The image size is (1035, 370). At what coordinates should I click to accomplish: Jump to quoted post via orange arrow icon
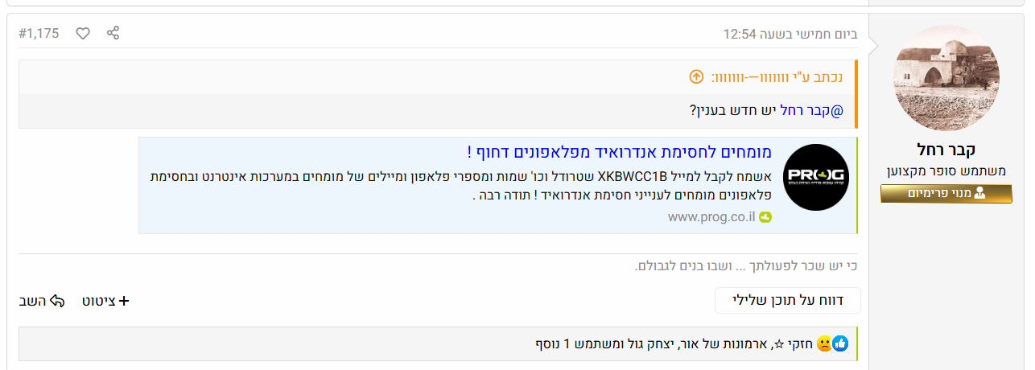point(696,77)
